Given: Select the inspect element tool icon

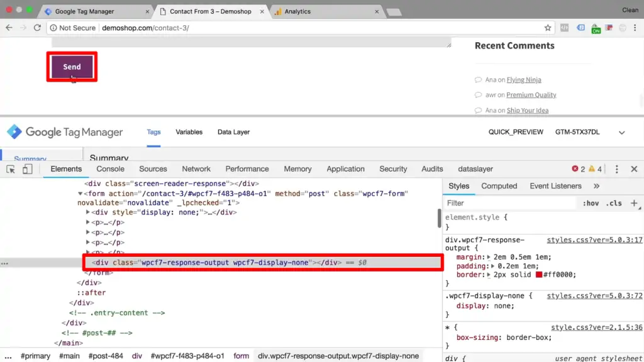Looking at the screenshot, I should (x=11, y=168).
